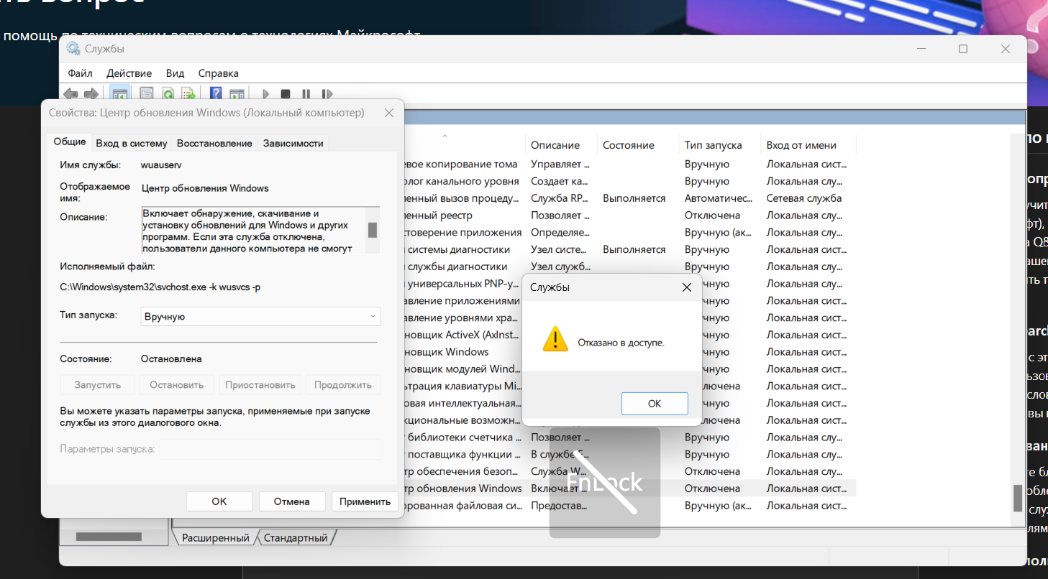1048x579 pixels.
Task: Pause the service with the toolbar pause icon
Action: click(306, 94)
